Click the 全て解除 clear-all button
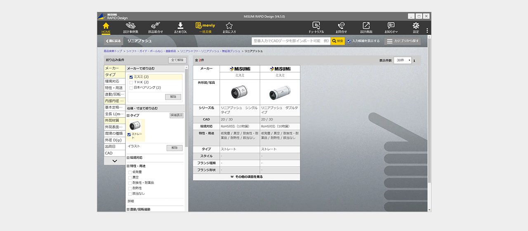The height and width of the screenshot is (231, 528). click(x=177, y=60)
